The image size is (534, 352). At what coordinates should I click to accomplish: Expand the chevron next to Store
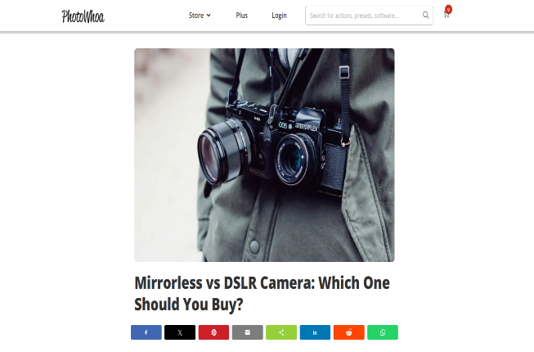pyautogui.click(x=209, y=16)
